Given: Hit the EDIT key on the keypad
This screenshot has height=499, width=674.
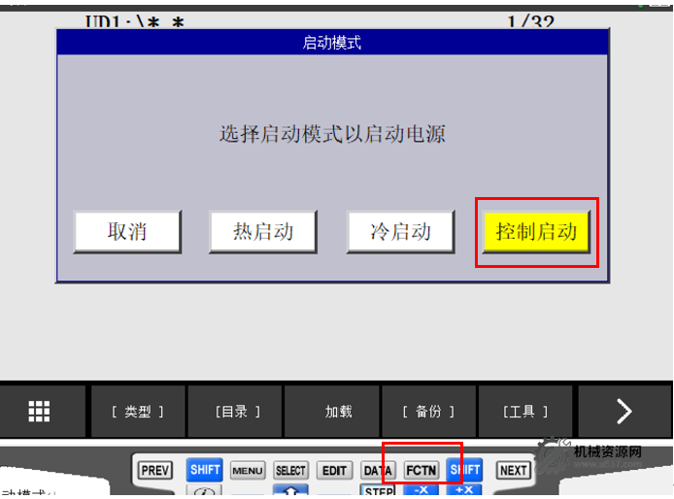Looking at the screenshot, I should (334, 471).
